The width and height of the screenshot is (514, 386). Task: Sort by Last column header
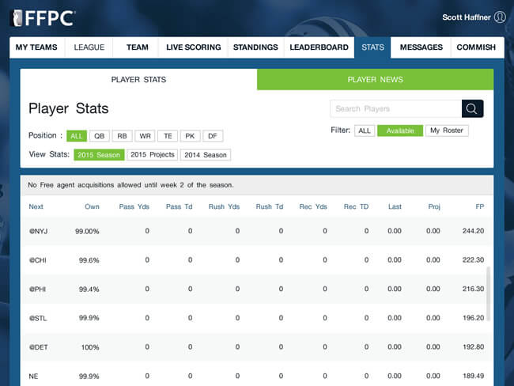click(x=395, y=206)
